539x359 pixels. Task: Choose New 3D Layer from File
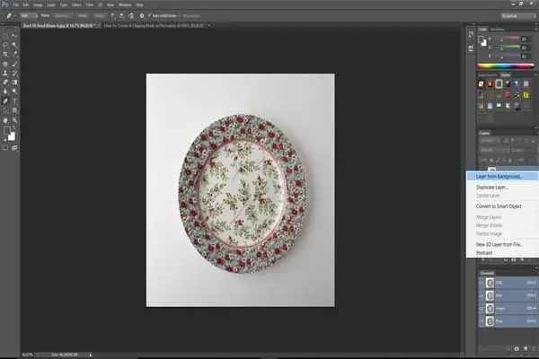(502, 245)
